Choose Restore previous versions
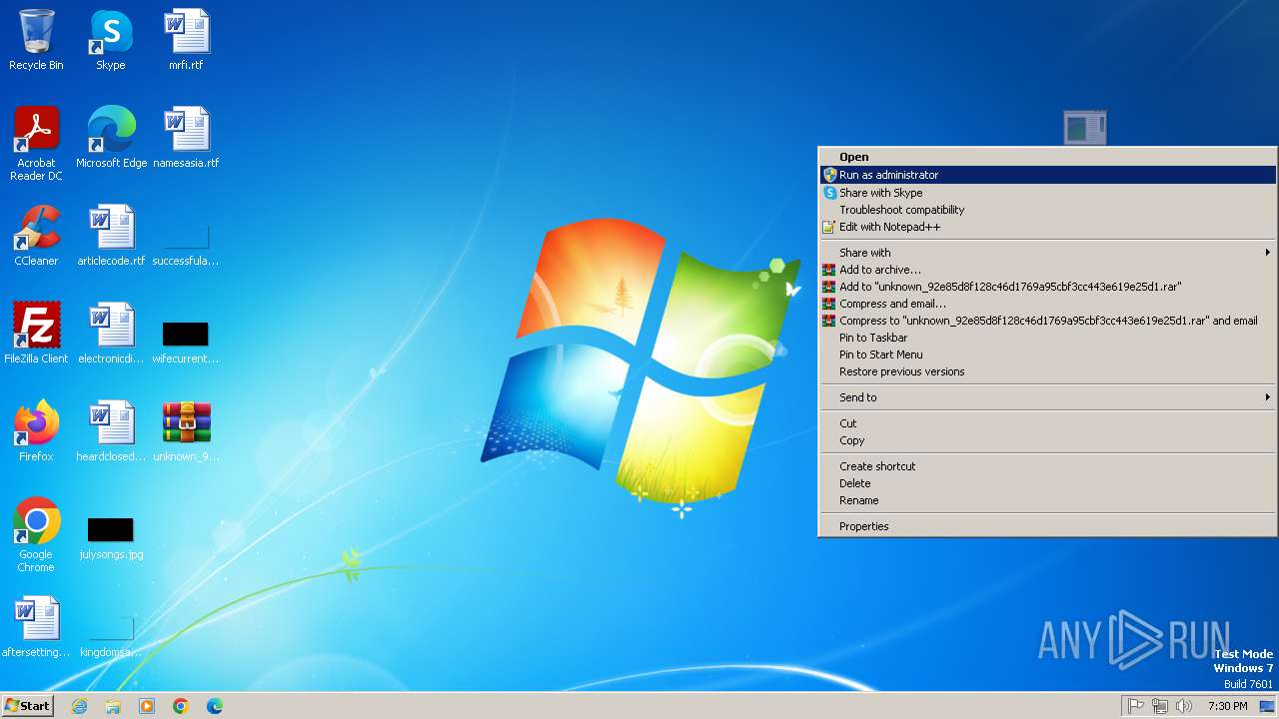Screen dimensions: 1279x719 click(1047, 371)
